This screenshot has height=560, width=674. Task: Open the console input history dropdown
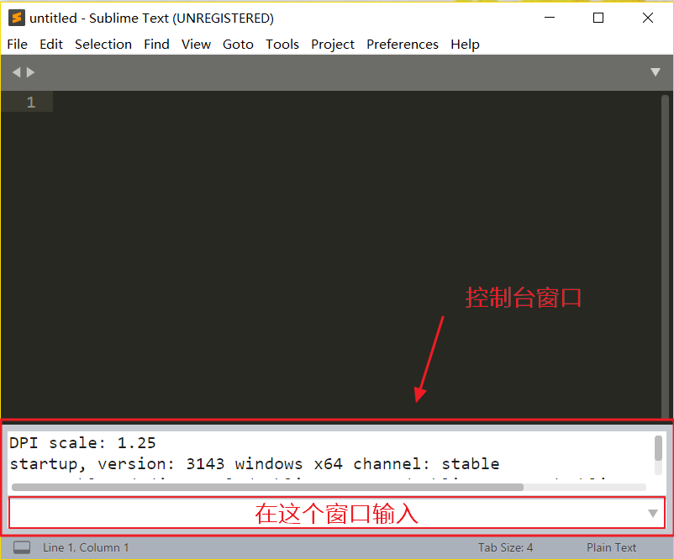coord(653,513)
